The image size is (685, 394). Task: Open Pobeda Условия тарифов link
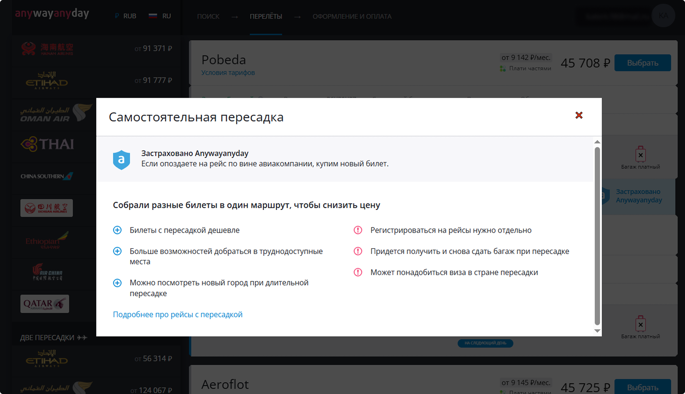point(228,73)
